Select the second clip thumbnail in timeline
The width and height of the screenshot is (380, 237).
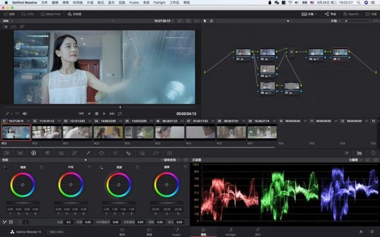click(47, 132)
